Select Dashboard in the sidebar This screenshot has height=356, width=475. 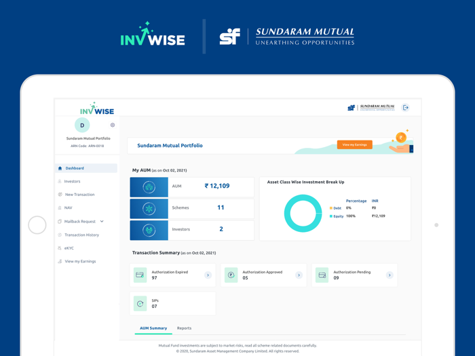86,168
